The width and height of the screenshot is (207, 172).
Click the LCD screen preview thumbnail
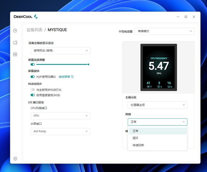[x=159, y=67]
